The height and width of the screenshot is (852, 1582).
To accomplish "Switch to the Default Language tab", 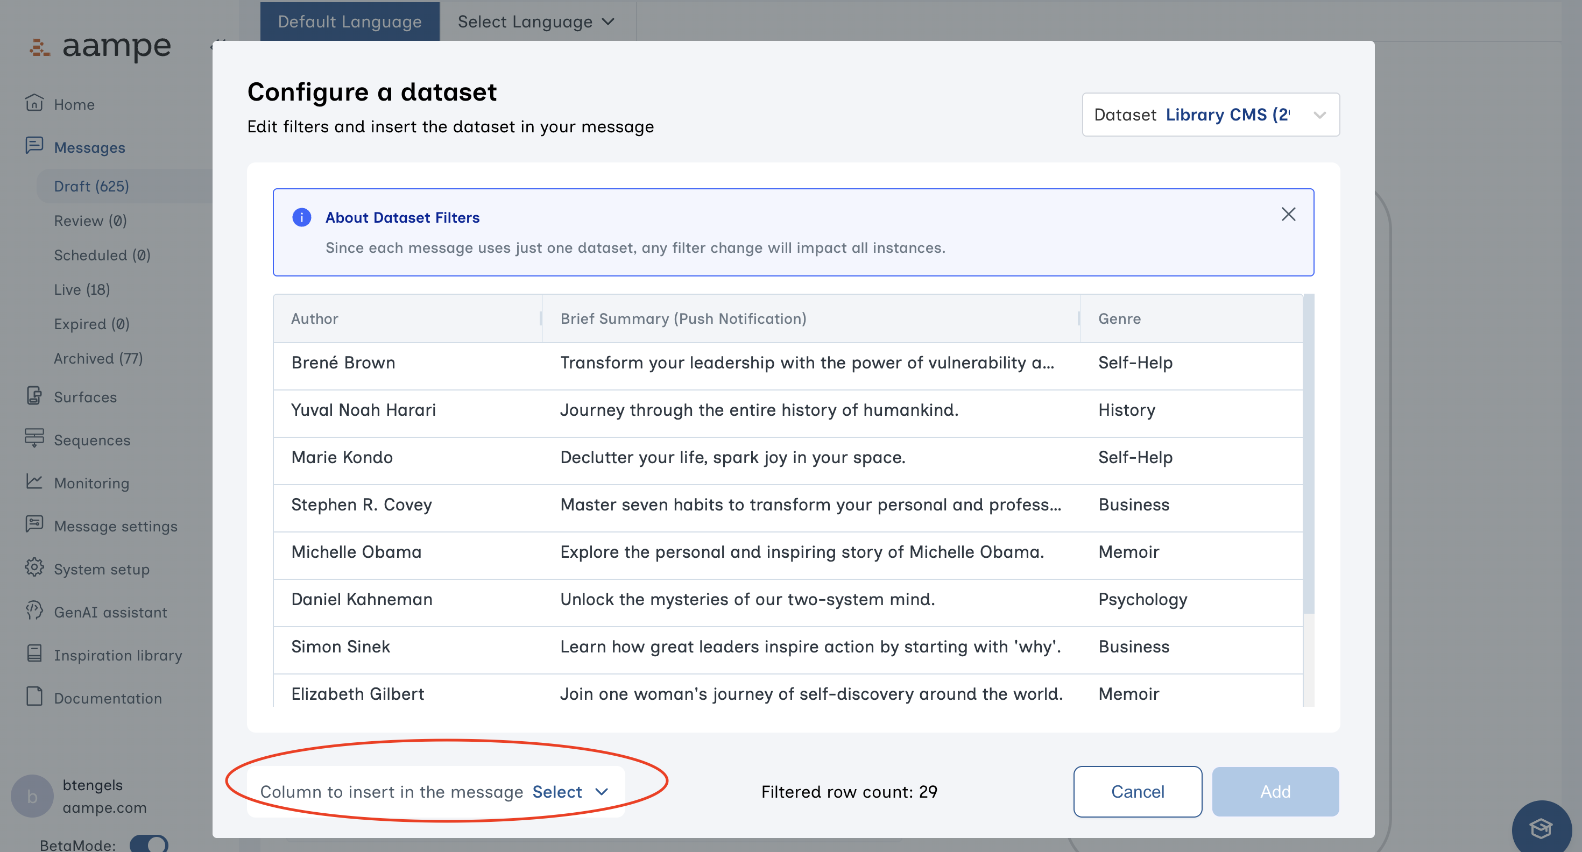I will click(350, 22).
